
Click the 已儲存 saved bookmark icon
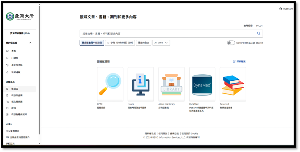7,58
